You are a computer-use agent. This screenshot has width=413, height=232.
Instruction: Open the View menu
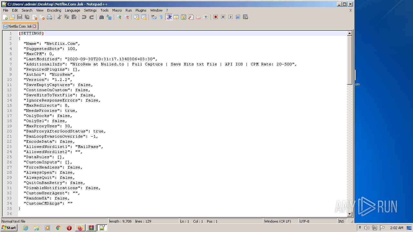40,10
